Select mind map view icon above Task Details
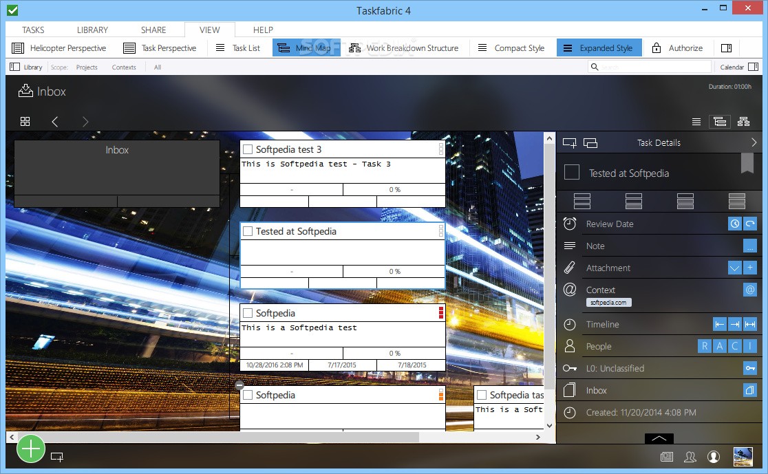Screen dimensions: 768x474 pyautogui.click(x=720, y=122)
